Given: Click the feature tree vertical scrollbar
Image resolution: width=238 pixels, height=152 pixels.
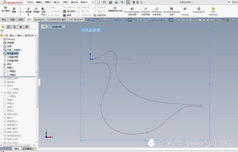Looking at the screenshot, I should [x=37, y=72].
